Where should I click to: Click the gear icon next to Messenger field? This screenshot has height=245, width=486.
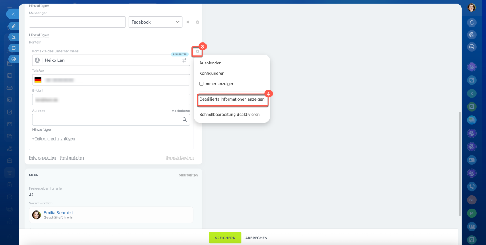click(197, 22)
